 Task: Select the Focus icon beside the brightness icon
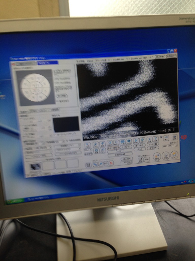click(x=123, y=142)
